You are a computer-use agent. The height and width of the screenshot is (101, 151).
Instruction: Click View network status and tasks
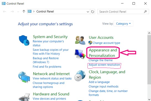(x=52, y=78)
